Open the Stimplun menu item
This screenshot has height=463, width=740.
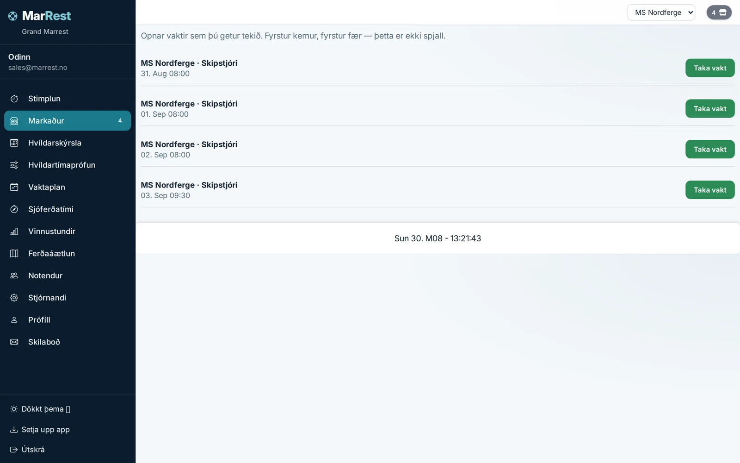coord(68,99)
